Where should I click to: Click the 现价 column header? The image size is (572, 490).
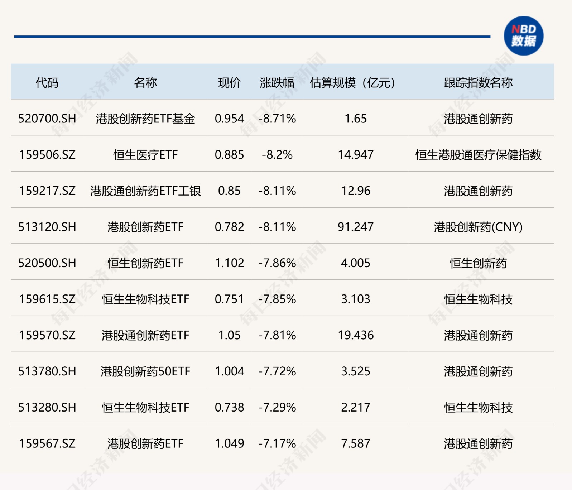[x=229, y=82]
